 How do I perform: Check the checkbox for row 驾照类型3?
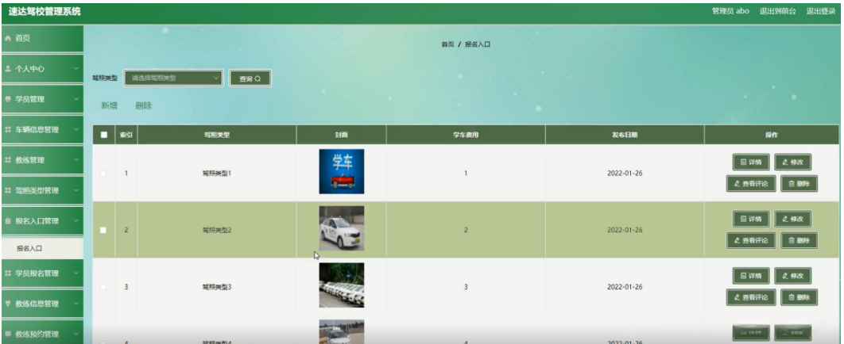(x=104, y=287)
